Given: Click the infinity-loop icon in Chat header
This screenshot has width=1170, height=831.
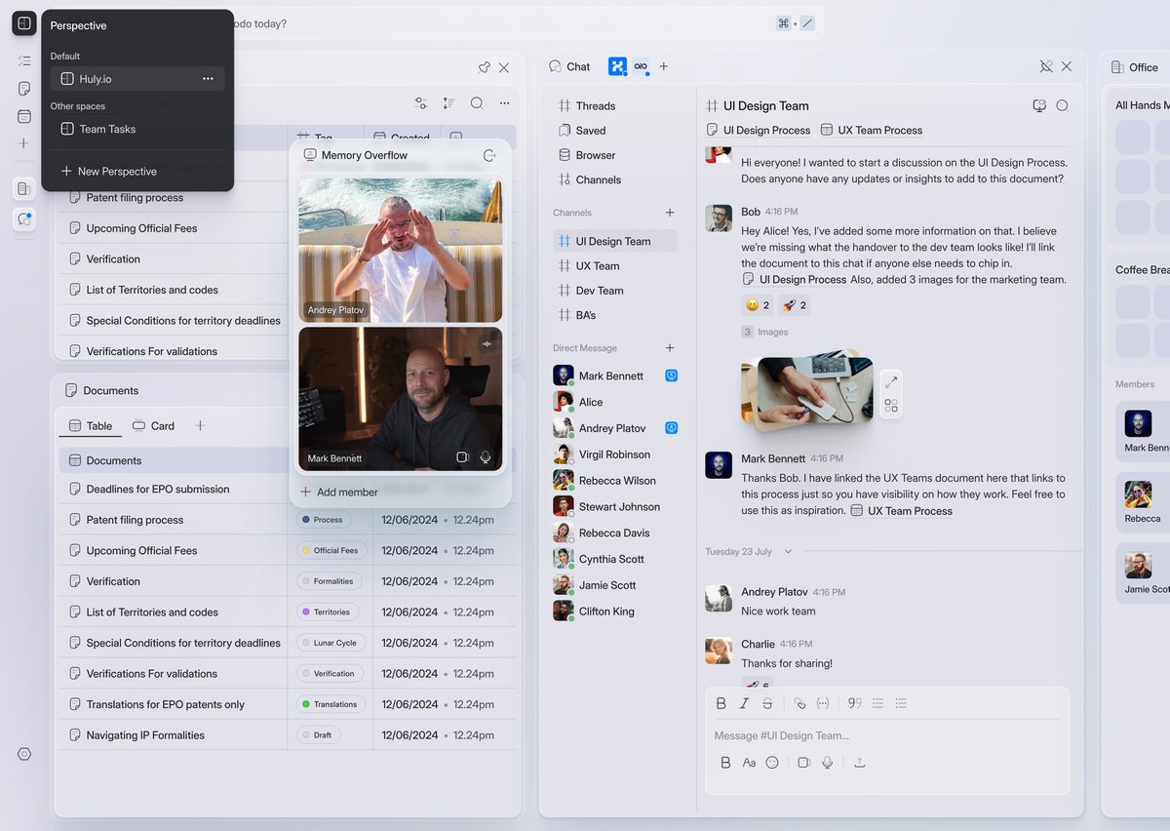Looking at the screenshot, I should 641,66.
